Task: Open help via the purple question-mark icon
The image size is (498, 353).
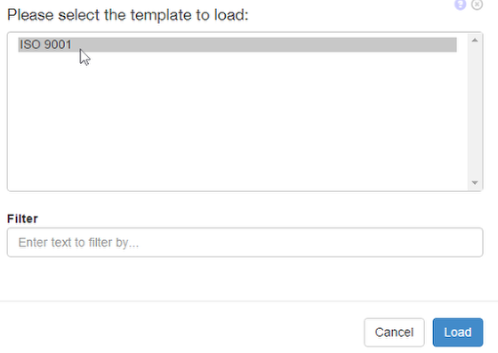Action: coord(461,4)
